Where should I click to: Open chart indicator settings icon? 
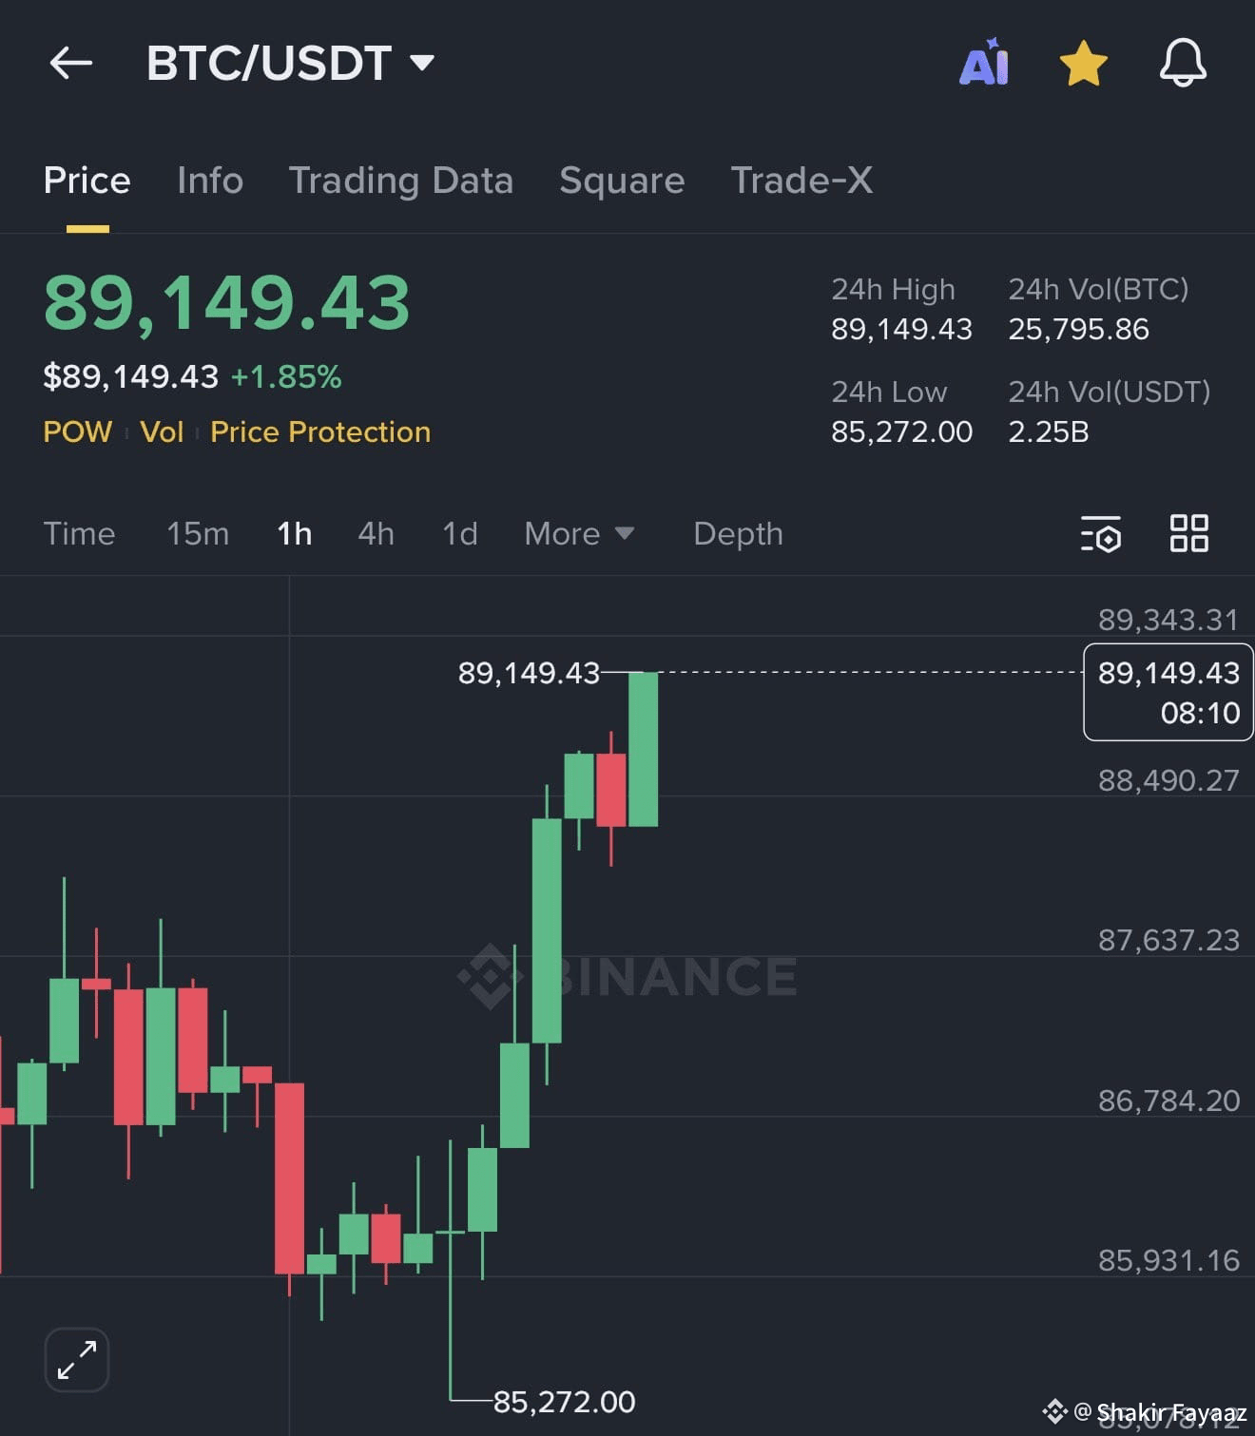pyautogui.click(x=1101, y=533)
